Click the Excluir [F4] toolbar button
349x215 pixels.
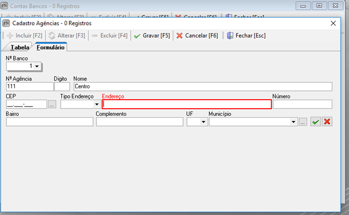(x=109, y=36)
